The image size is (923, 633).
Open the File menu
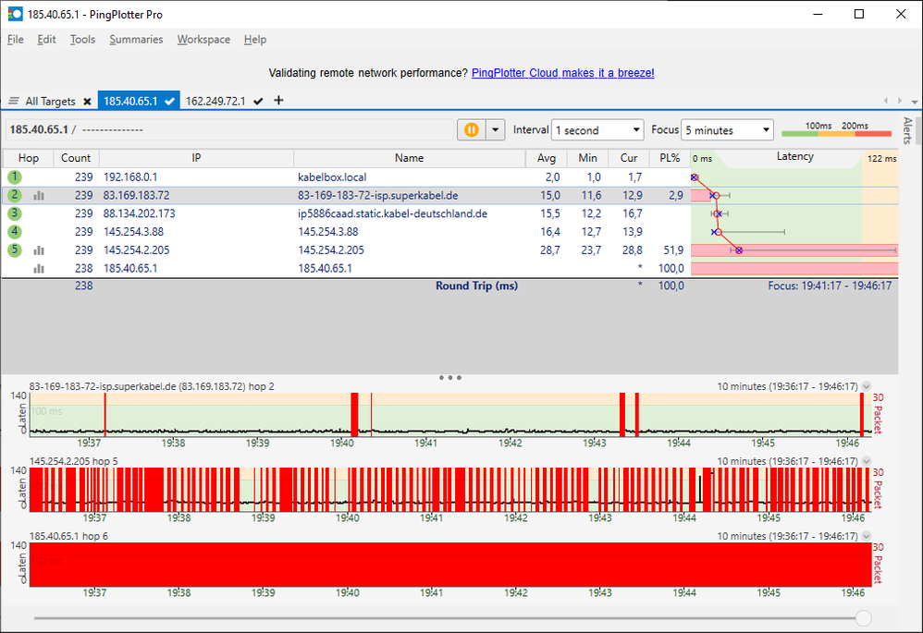tap(16, 40)
